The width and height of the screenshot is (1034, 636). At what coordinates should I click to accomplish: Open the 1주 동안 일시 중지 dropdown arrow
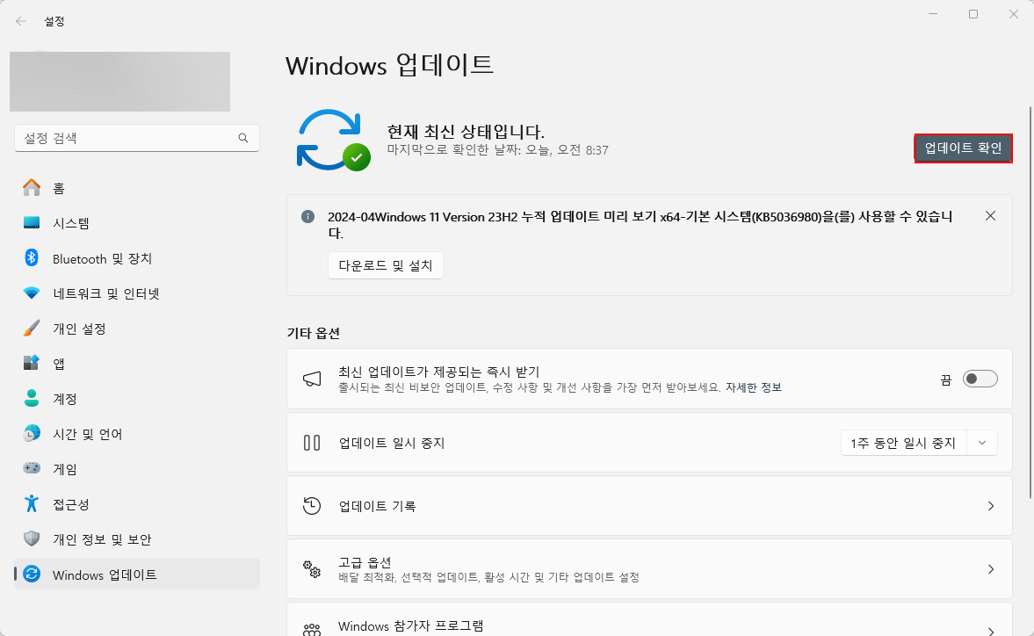(x=982, y=443)
